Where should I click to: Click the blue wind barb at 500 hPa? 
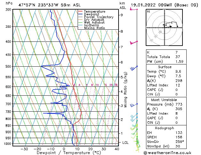point(134,68)
